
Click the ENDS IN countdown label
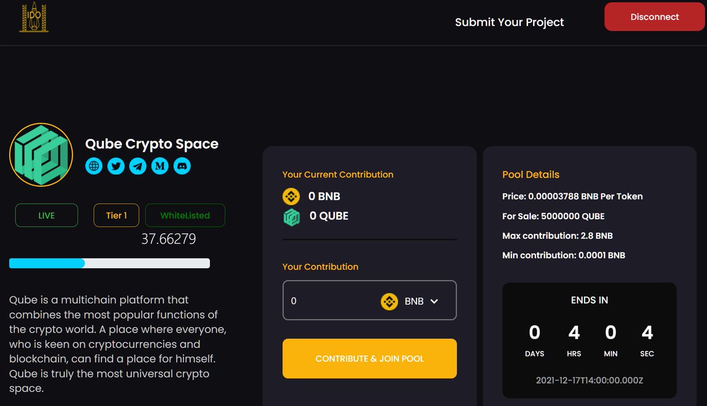pyautogui.click(x=589, y=300)
